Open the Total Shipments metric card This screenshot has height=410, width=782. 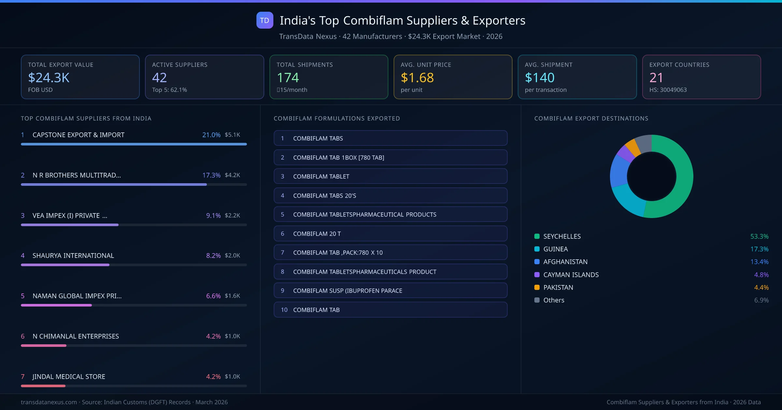coord(328,77)
